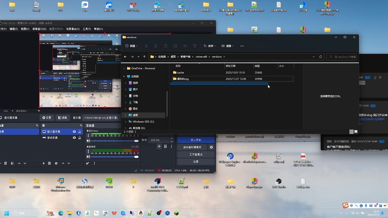The height and width of the screenshot is (218, 388).
Task: Go up one folder level in Explorer
Action: [x=144, y=57]
